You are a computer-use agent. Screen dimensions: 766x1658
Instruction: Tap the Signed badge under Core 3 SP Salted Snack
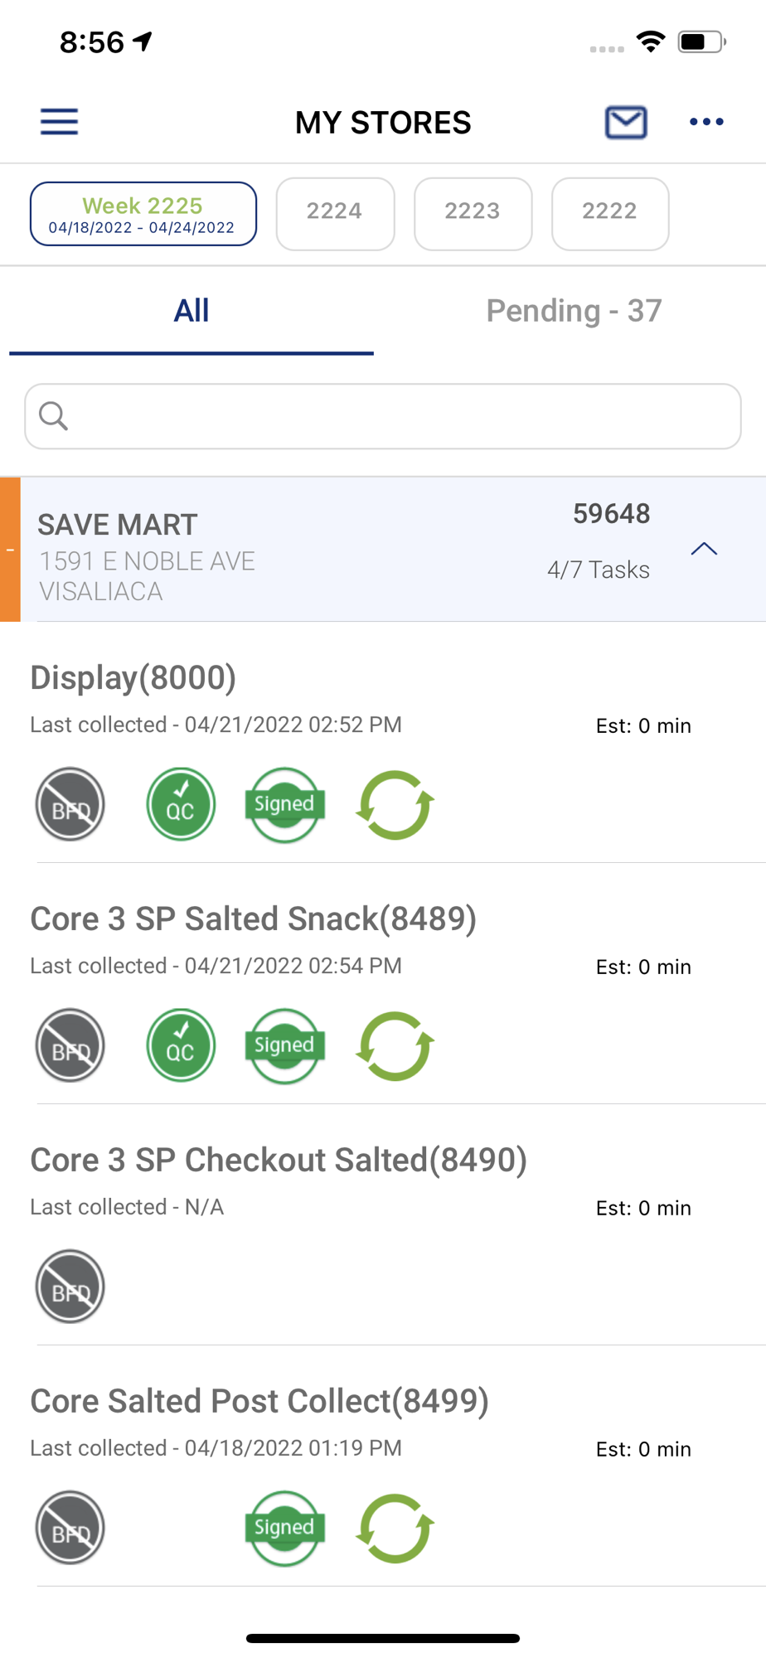click(284, 1045)
